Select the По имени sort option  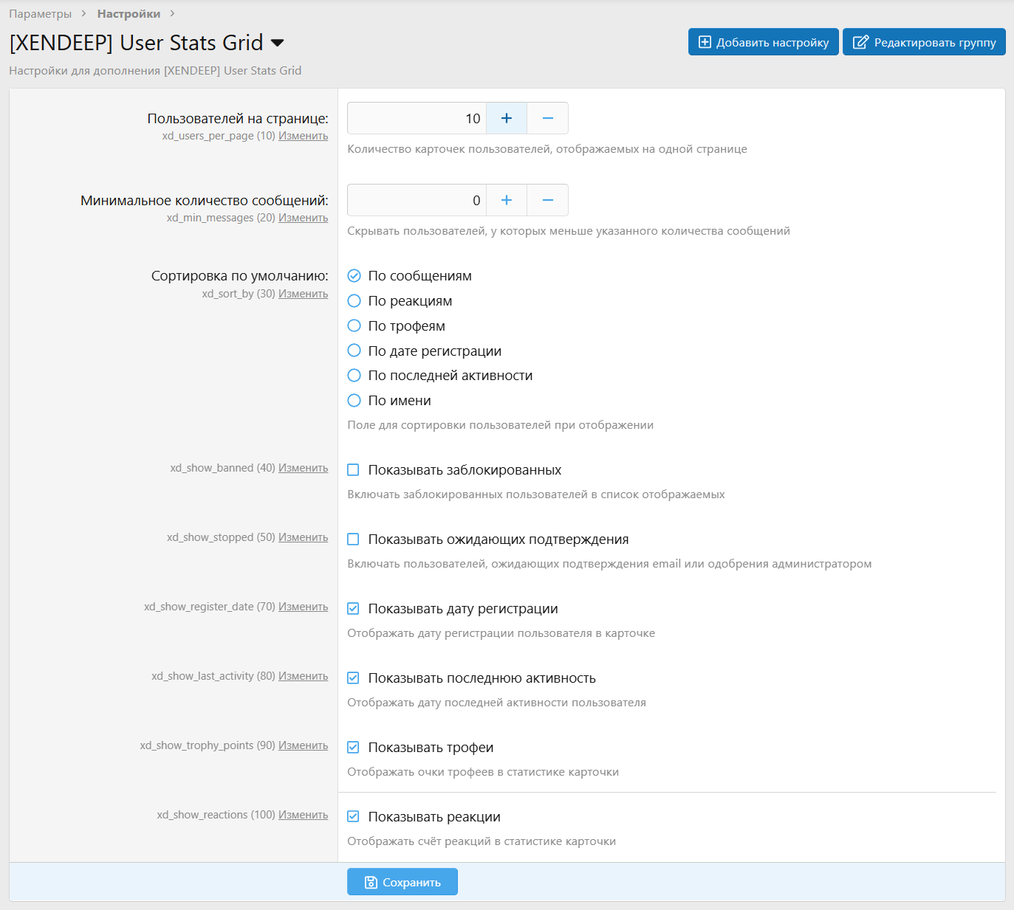pos(354,401)
